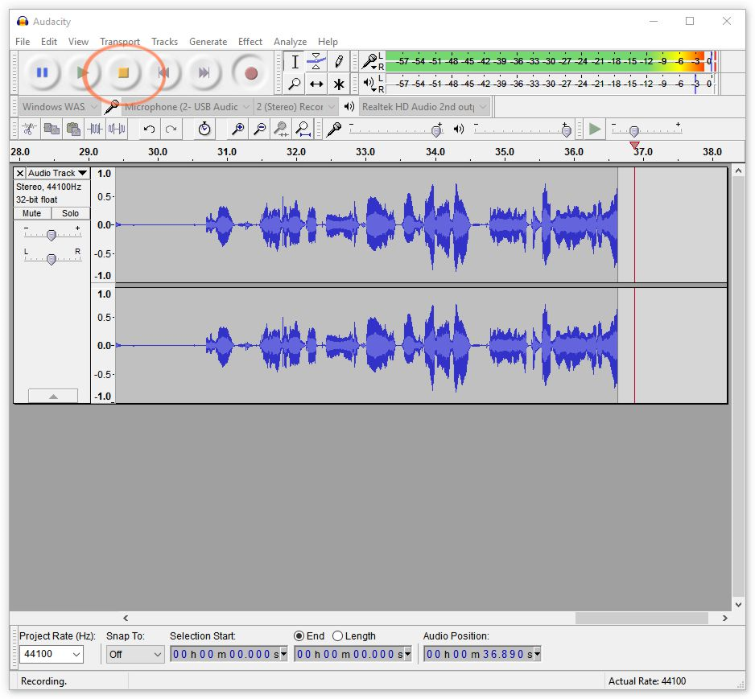
Task: Solo the Audio Track
Action: click(x=70, y=213)
